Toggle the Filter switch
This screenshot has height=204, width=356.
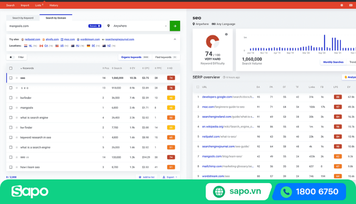pos(12,57)
